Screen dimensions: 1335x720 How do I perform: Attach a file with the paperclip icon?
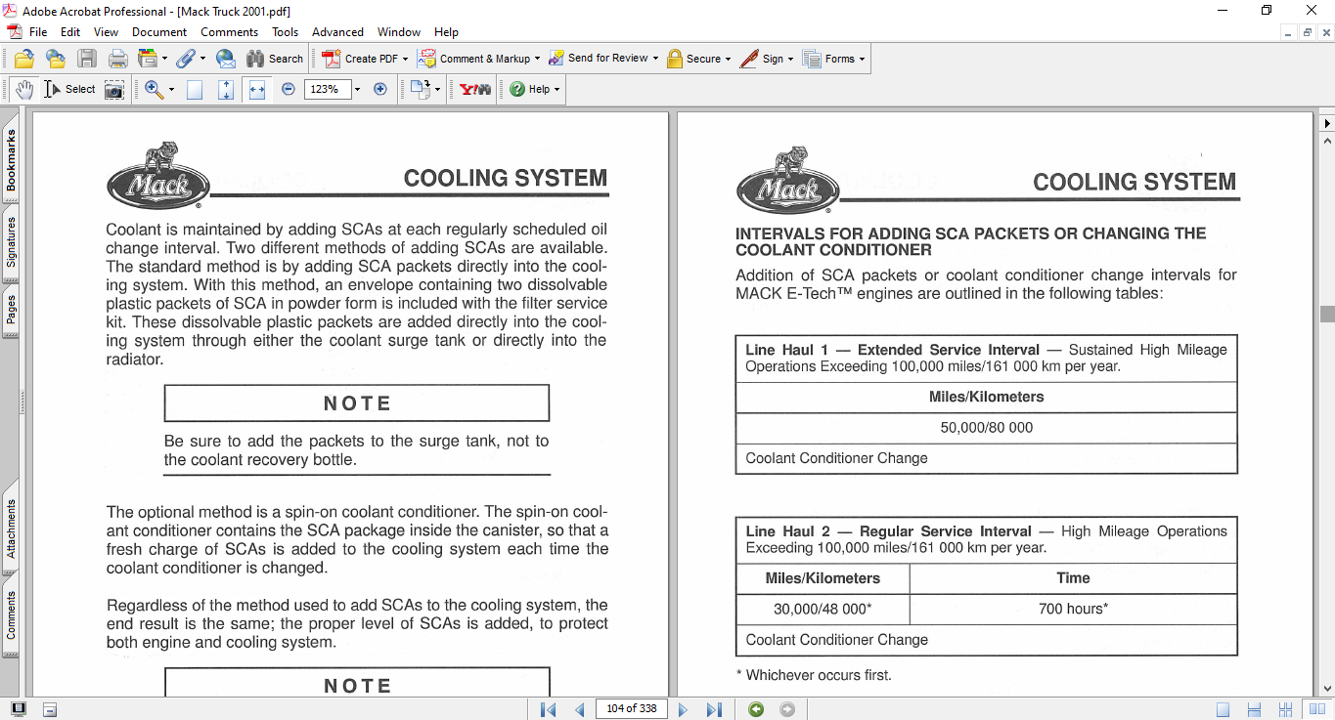point(185,59)
